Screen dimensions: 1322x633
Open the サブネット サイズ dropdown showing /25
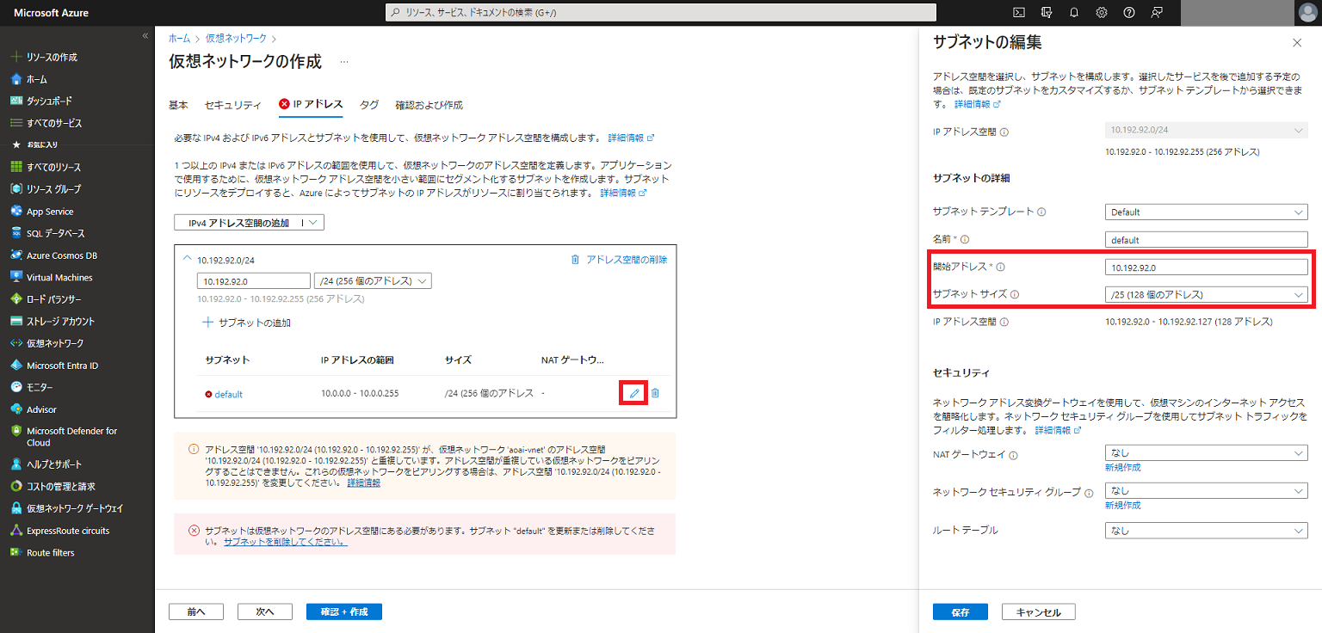(1205, 293)
